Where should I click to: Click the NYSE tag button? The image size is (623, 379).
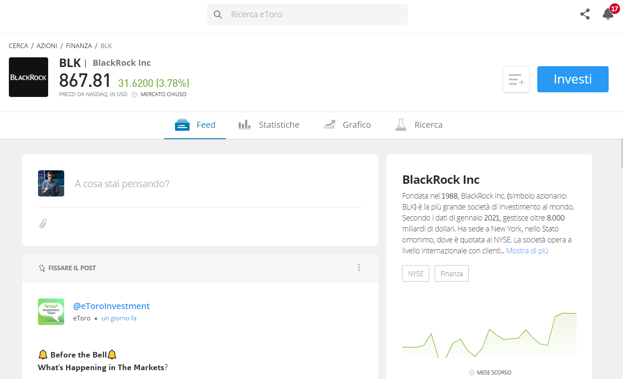pyautogui.click(x=416, y=274)
